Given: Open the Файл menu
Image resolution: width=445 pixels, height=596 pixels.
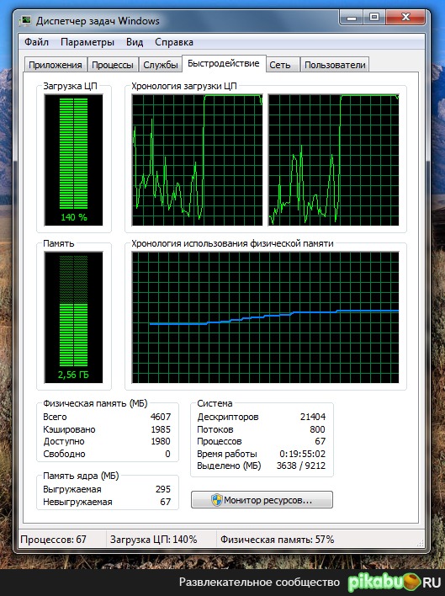Looking at the screenshot, I should pyautogui.click(x=36, y=42).
